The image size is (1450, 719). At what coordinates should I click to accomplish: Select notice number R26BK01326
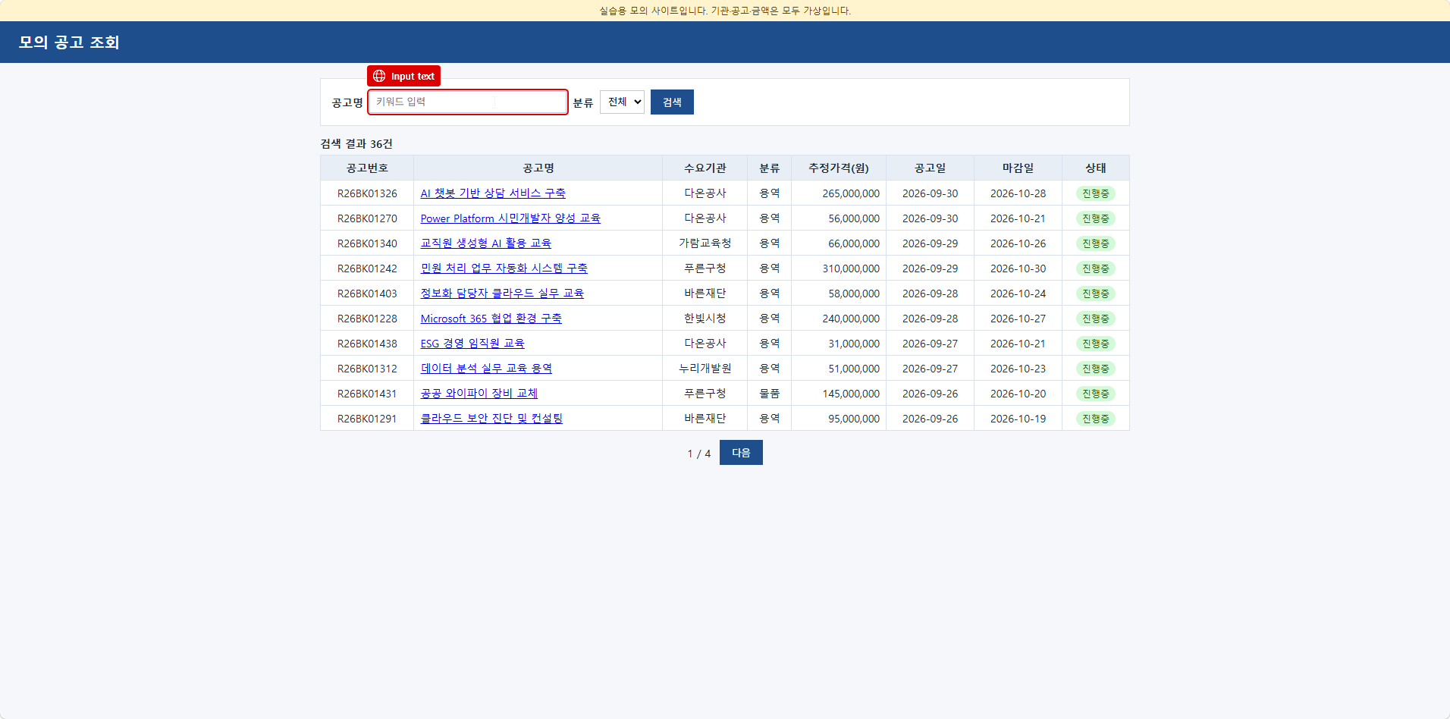coord(367,193)
